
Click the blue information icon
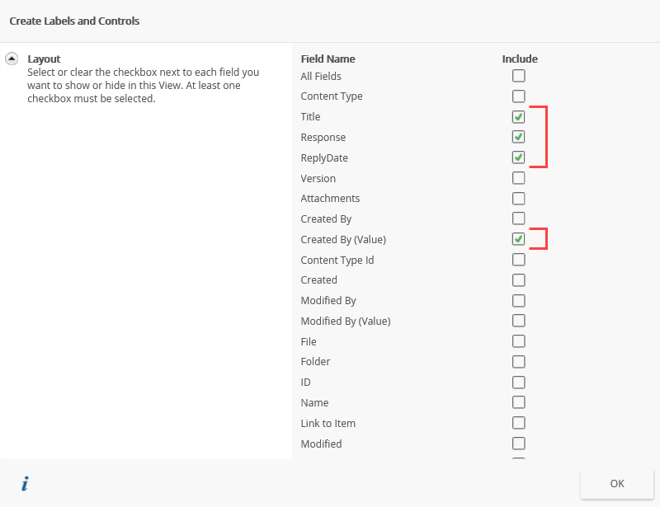point(25,484)
